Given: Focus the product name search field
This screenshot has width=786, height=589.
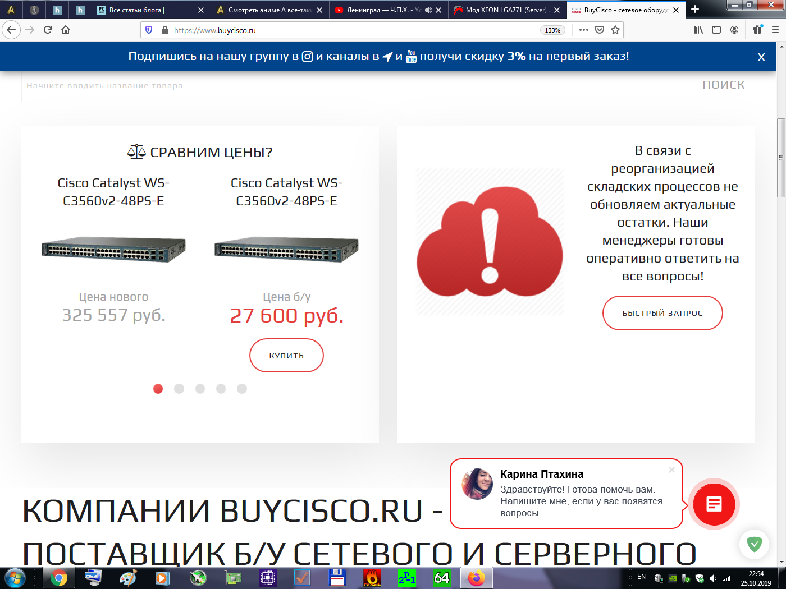Looking at the screenshot, I should [357, 86].
